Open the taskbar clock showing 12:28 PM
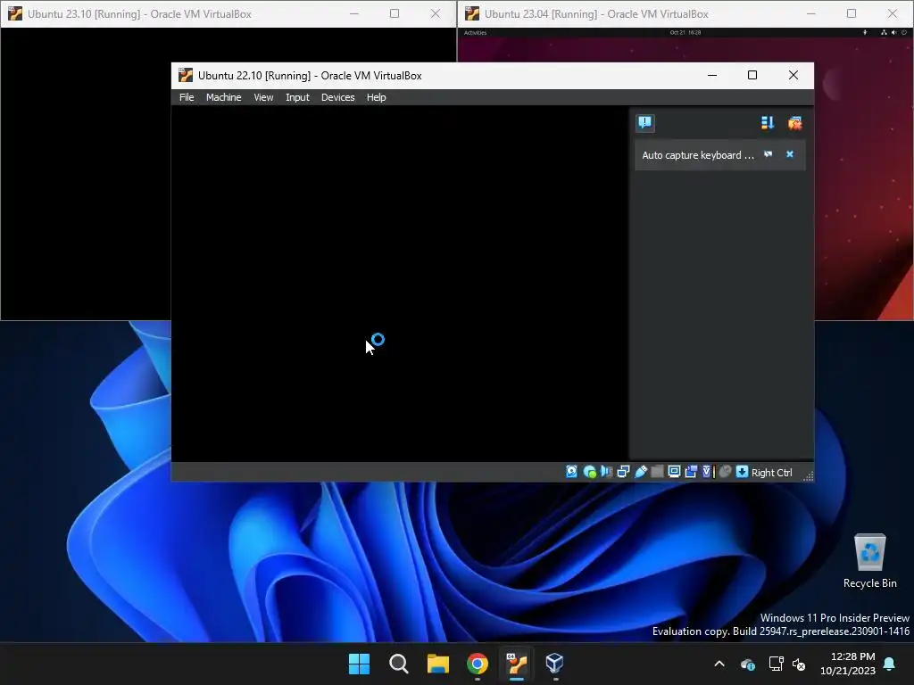 848,664
